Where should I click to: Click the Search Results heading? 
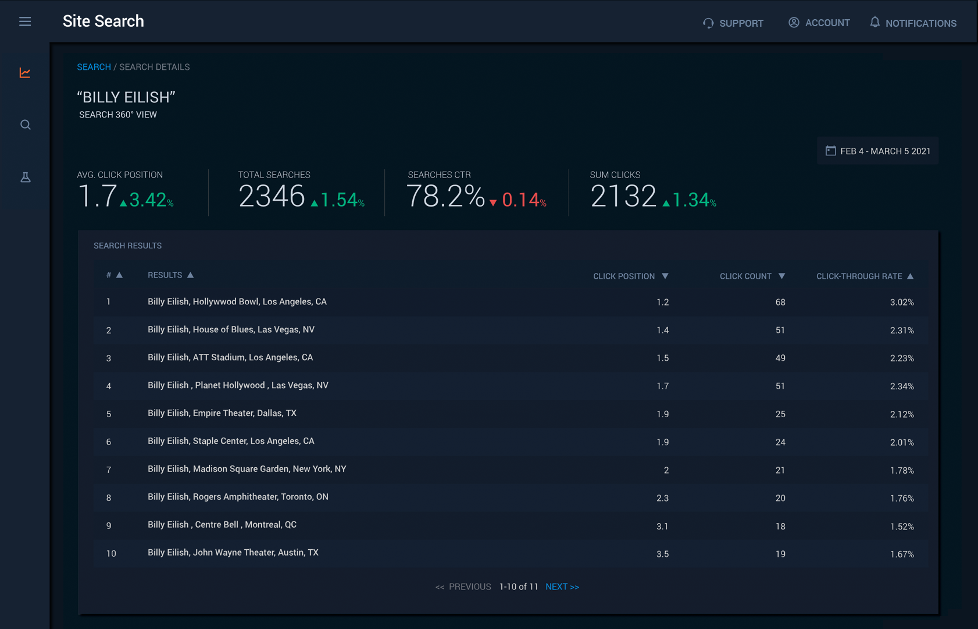point(127,246)
